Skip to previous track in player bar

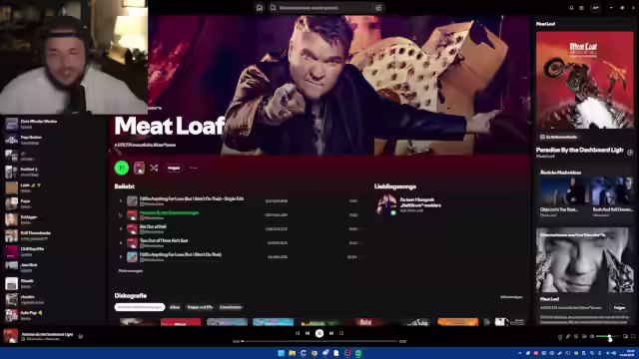(308, 333)
